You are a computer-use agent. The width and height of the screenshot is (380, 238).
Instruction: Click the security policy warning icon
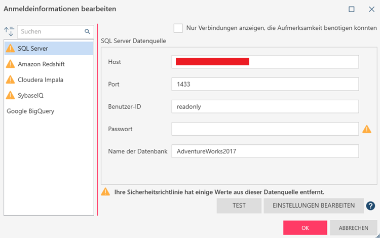pyautogui.click(x=105, y=192)
